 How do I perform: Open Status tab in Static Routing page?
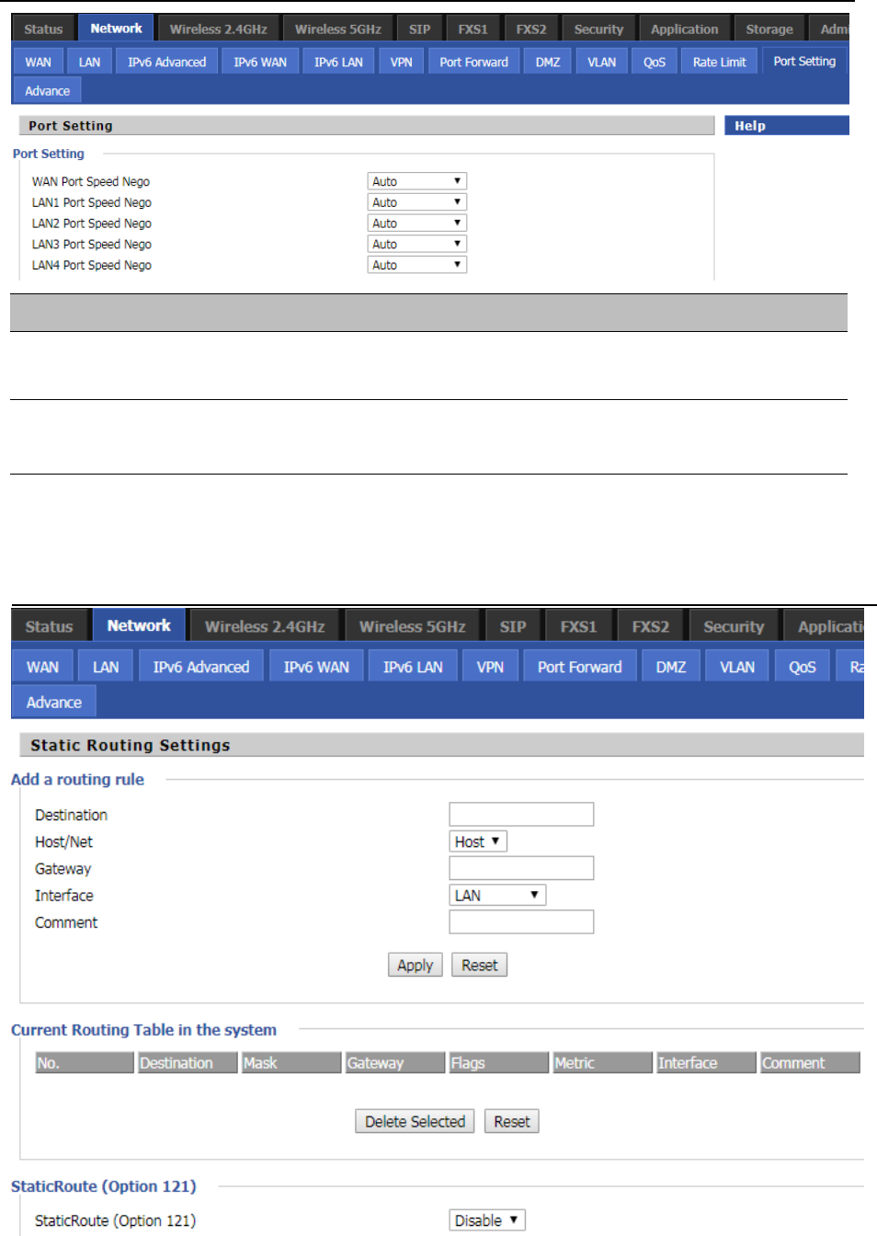click(x=49, y=626)
